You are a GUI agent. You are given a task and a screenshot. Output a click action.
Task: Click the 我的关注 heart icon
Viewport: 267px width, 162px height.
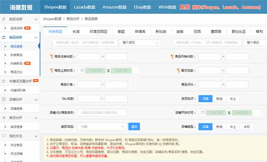(4, 136)
